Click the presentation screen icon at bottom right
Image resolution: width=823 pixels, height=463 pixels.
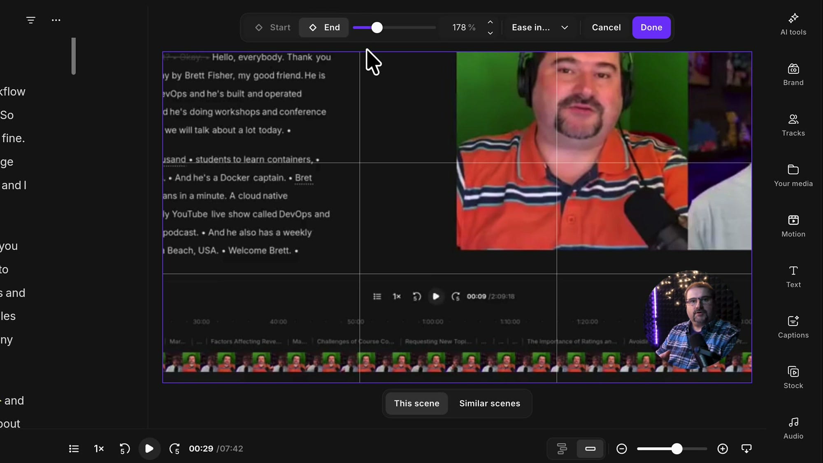[746, 449]
